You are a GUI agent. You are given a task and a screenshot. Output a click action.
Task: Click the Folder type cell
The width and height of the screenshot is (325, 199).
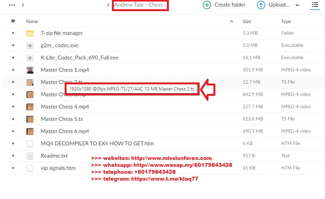coord(287,33)
